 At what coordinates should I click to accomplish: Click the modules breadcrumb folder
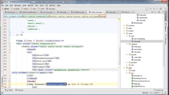pyautogui.click(x=15, y=9)
